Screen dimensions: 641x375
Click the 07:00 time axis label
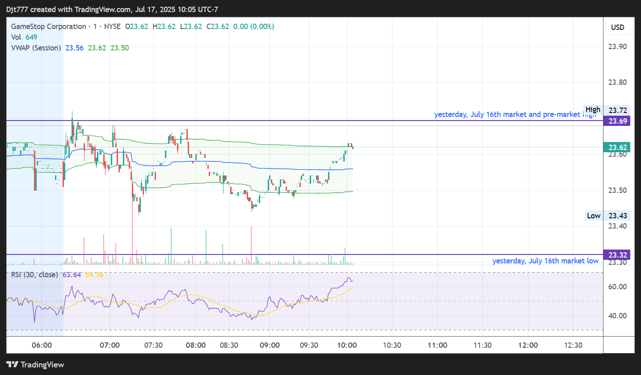point(110,345)
